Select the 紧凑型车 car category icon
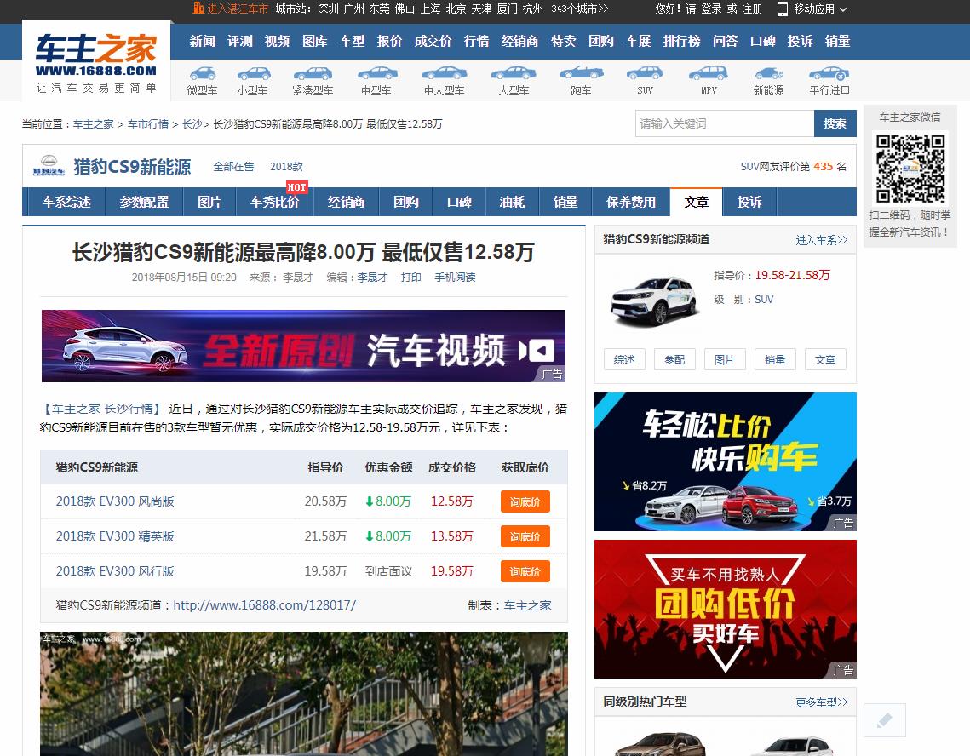 pyautogui.click(x=313, y=73)
